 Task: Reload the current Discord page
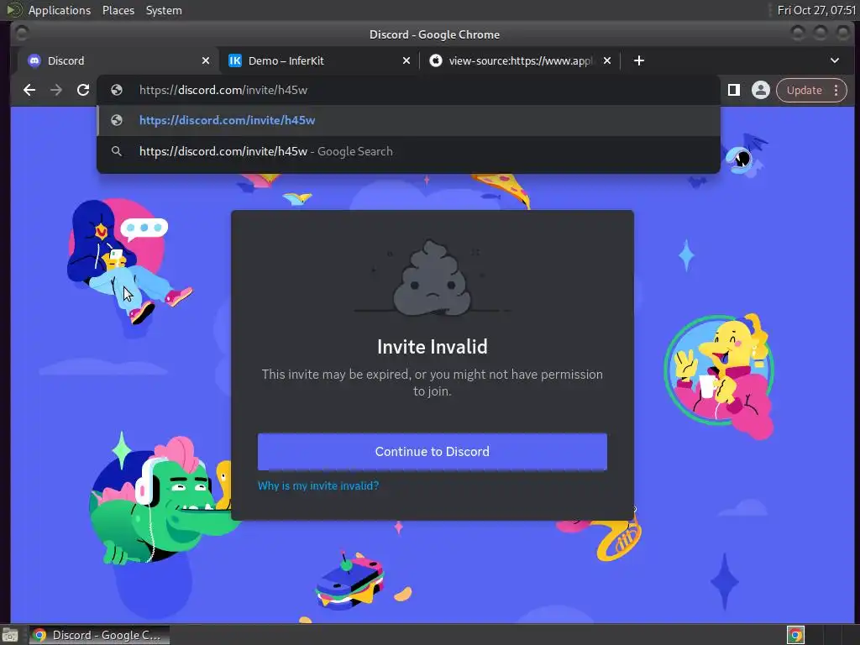[x=83, y=90]
